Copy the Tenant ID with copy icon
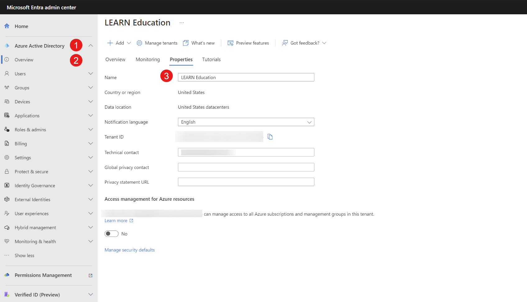This screenshot has width=527, height=302. pyautogui.click(x=270, y=137)
